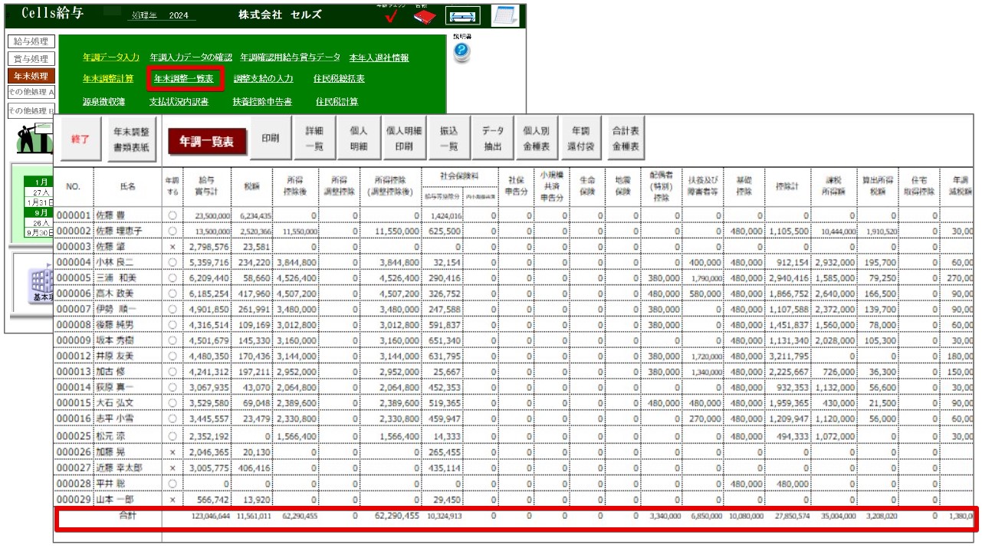The width and height of the screenshot is (982, 548).
Task: Toggle 年調する × mark for 佐藤 望
Action: (172, 247)
